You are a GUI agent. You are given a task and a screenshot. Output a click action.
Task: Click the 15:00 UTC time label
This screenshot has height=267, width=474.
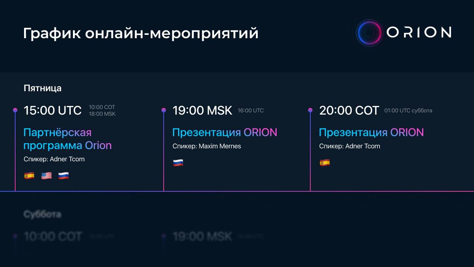(x=53, y=111)
